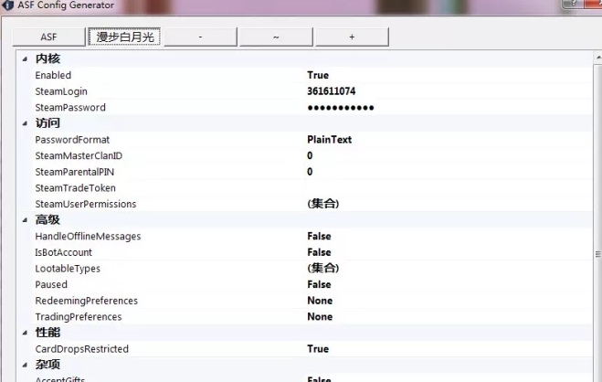Open the RedeemingPreferences None value
602x382 pixels.
click(x=320, y=301)
